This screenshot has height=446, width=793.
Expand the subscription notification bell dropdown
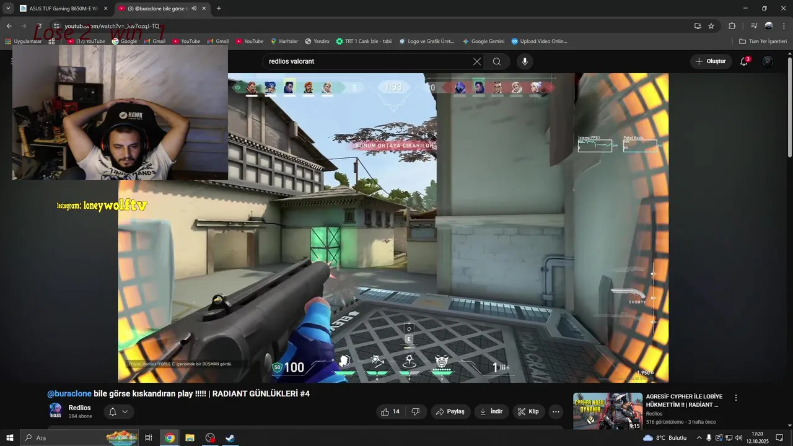tap(118, 411)
